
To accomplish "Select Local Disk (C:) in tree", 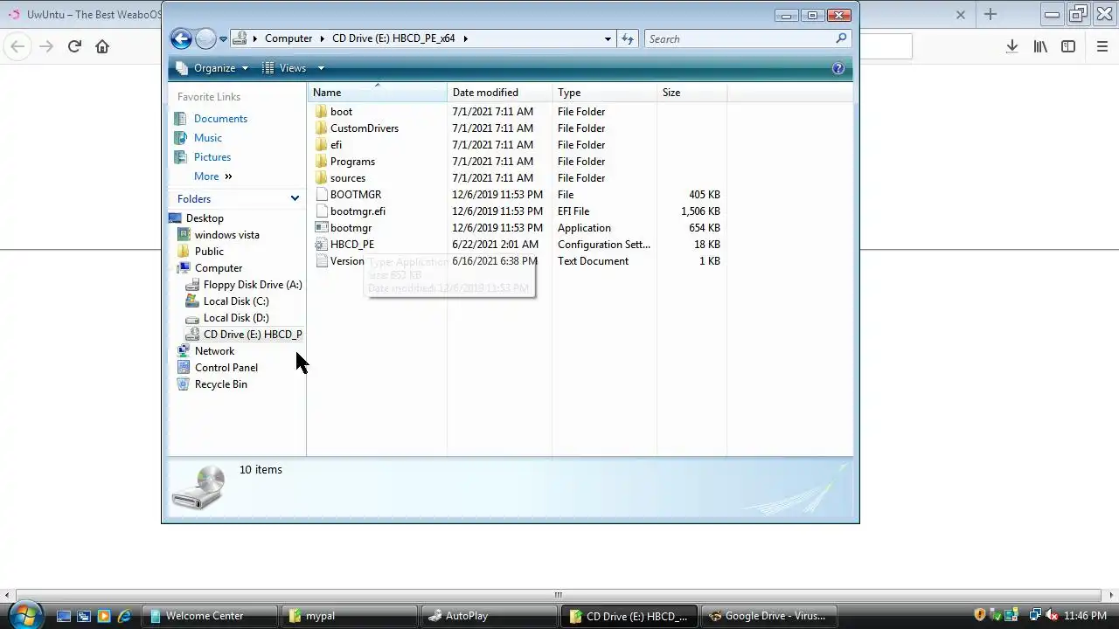I will tap(236, 301).
